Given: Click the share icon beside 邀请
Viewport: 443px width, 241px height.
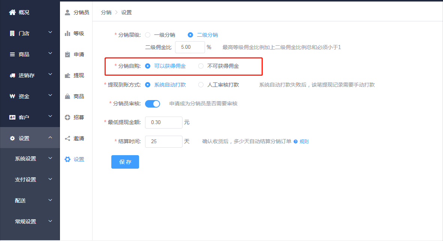Looking at the screenshot, I should (67, 138).
